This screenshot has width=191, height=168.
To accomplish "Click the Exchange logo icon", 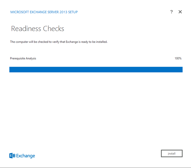I will 12,156.
